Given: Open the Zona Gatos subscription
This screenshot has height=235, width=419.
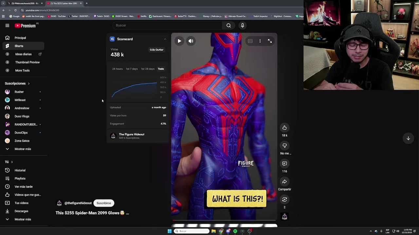Looking at the screenshot, I should [23, 141].
